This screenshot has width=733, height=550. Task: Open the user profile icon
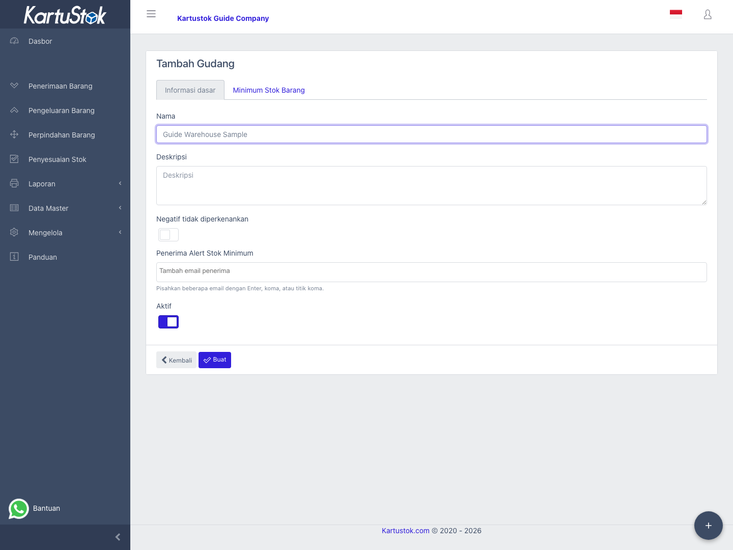tap(708, 15)
